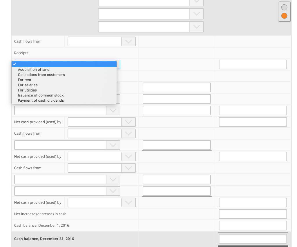Click the orange circle indicator button

coord(284,16)
